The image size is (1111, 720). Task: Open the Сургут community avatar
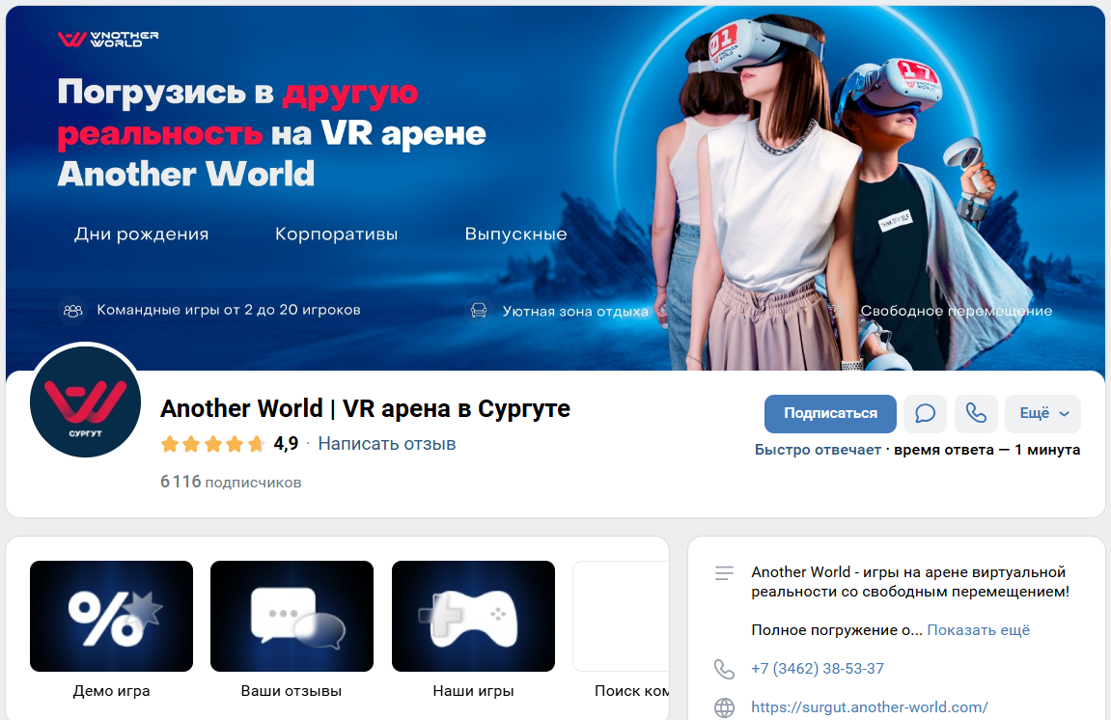click(x=85, y=402)
